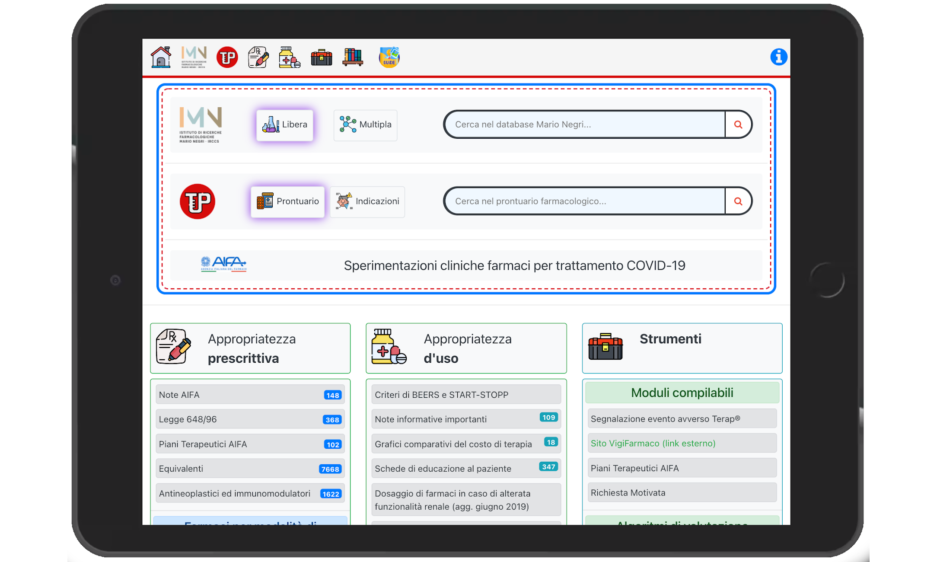Open Appropriatezza prescrittiva section header
Viewport: 937px width, 562px height.
(250, 348)
